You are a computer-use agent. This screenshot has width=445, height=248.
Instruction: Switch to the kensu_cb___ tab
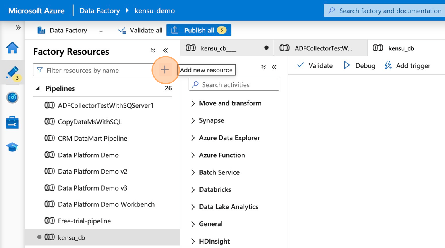(227, 48)
